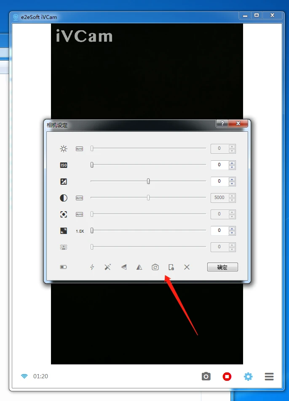Decrease zoom value with down arrow

[232, 233]
